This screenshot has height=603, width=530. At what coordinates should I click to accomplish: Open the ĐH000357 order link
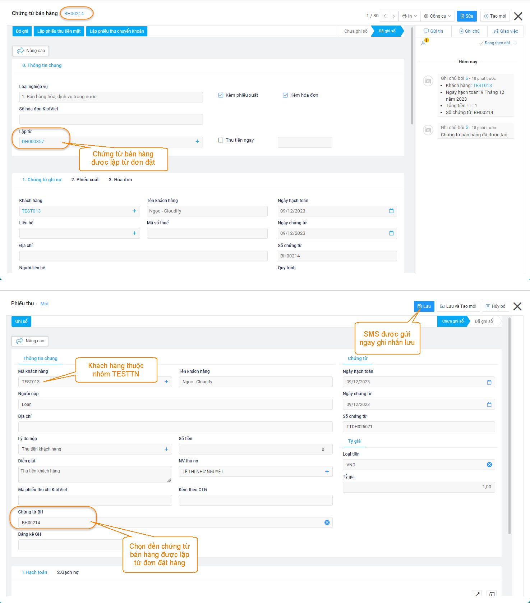(33, 142)
